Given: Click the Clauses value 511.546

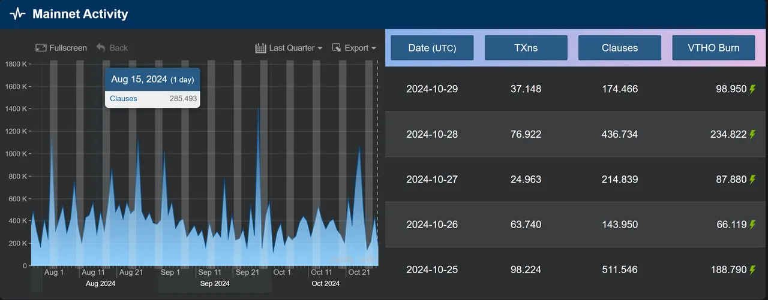Looking at the screenshot, I should tap(620, 270).
